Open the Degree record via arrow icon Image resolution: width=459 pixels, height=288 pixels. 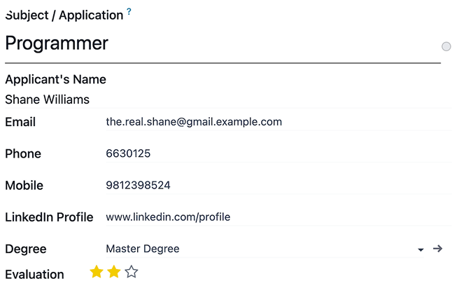coord(438,249)
